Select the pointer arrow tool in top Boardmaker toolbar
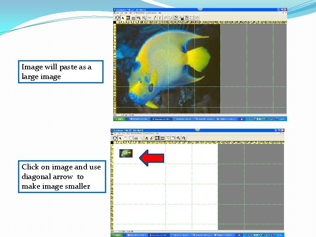Image resolution: width=316 pixels, height=237 pixels. tap(123, 18)
